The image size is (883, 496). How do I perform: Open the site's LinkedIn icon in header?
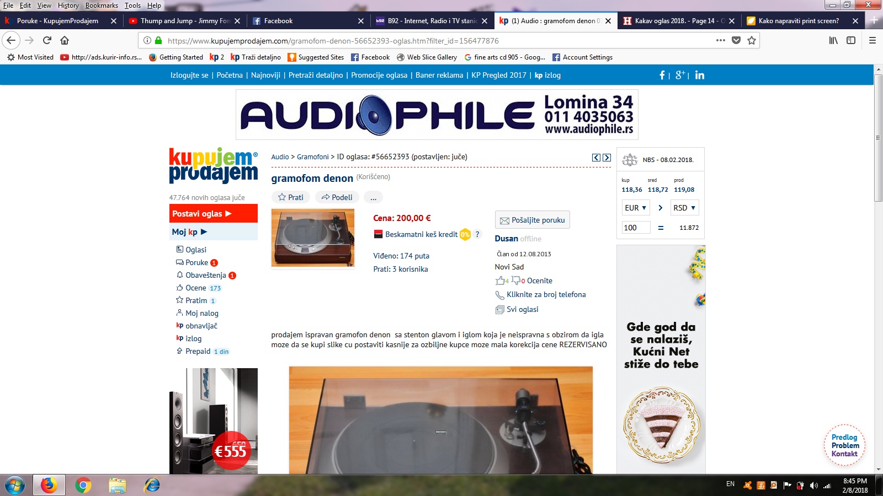[700, 75]
